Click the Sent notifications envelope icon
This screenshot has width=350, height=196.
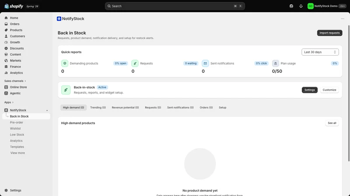(205, 63)
